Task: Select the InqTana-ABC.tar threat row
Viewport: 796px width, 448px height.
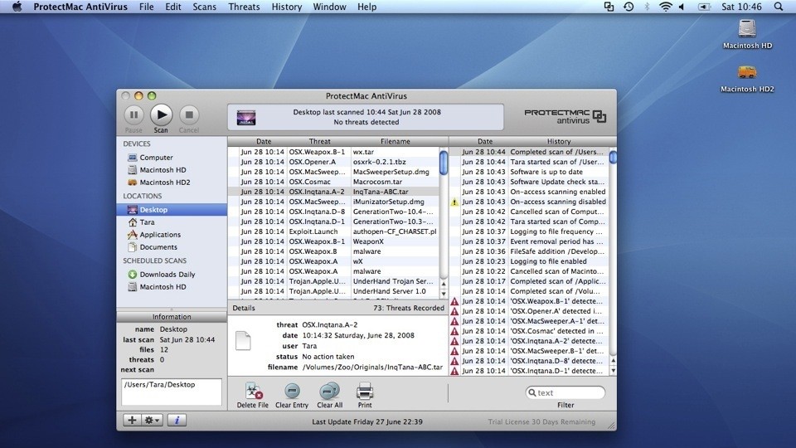Action: (x=333, y=192)
